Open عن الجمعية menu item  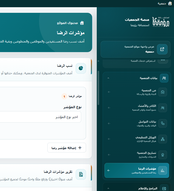pos(137,92)
